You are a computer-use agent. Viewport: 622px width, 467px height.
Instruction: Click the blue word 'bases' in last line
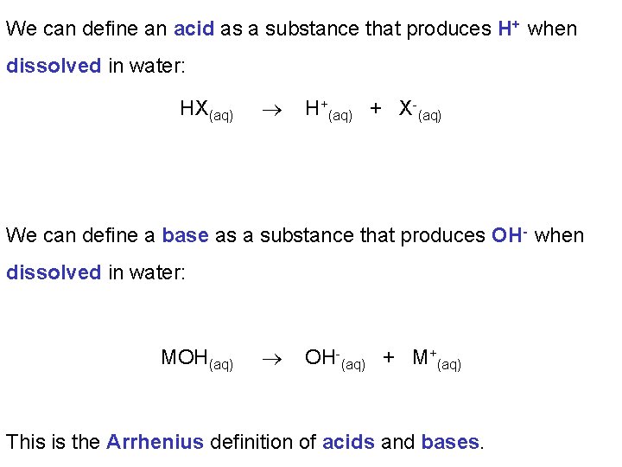(450, 442)
